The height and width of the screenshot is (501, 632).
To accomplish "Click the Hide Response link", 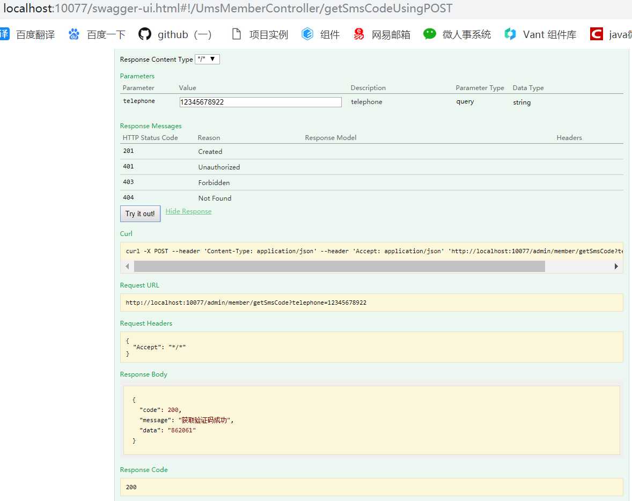I will [x=188, y=211].
